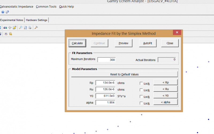214x134 pixels.
Task: Click the '< Rp' button
Action: (x=166, y=82)
